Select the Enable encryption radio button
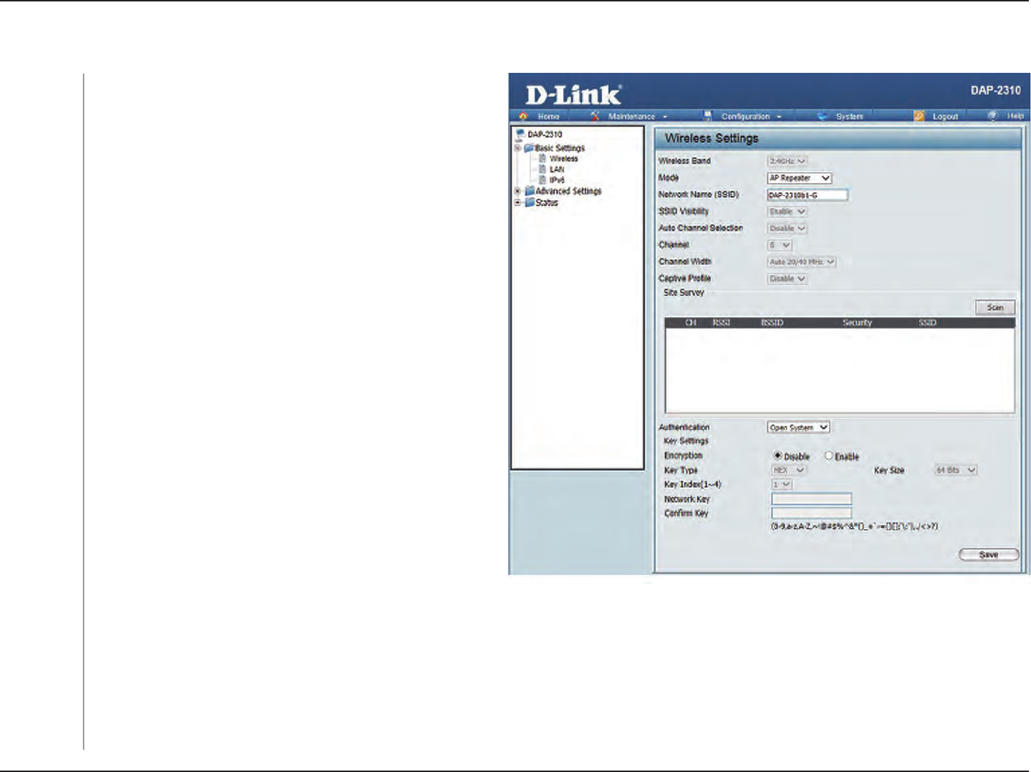Viewport: 1031px width, 772px height. (x=829, y=456)
